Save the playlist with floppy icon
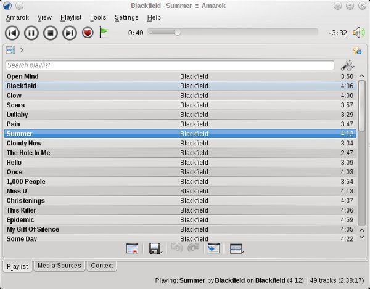Screen dimensions: 370x289 155,249
